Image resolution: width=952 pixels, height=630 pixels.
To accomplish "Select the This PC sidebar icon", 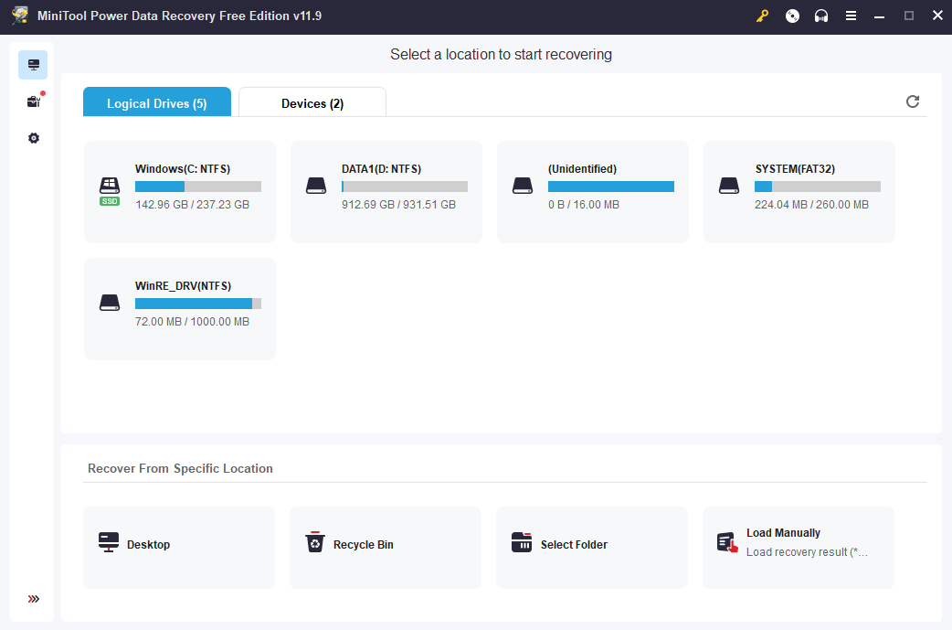I will [34, 65].
